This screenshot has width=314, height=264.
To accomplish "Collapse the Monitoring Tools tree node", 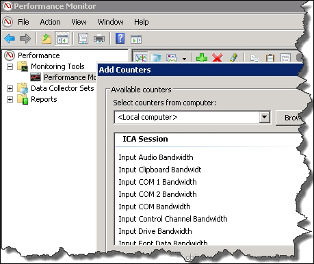I will coord(10,67).
